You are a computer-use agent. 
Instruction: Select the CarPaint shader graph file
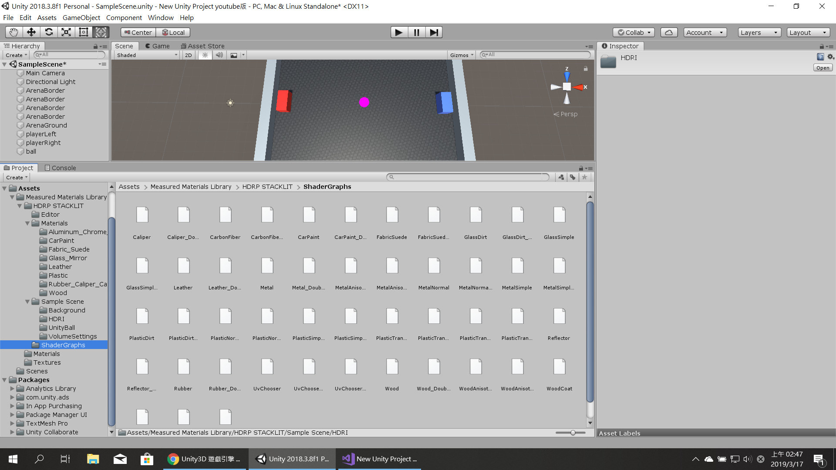[309, 223]
